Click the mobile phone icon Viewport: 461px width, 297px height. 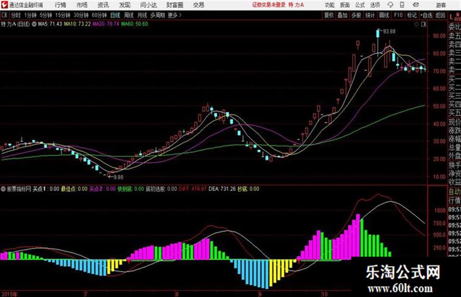coord(402,5)
